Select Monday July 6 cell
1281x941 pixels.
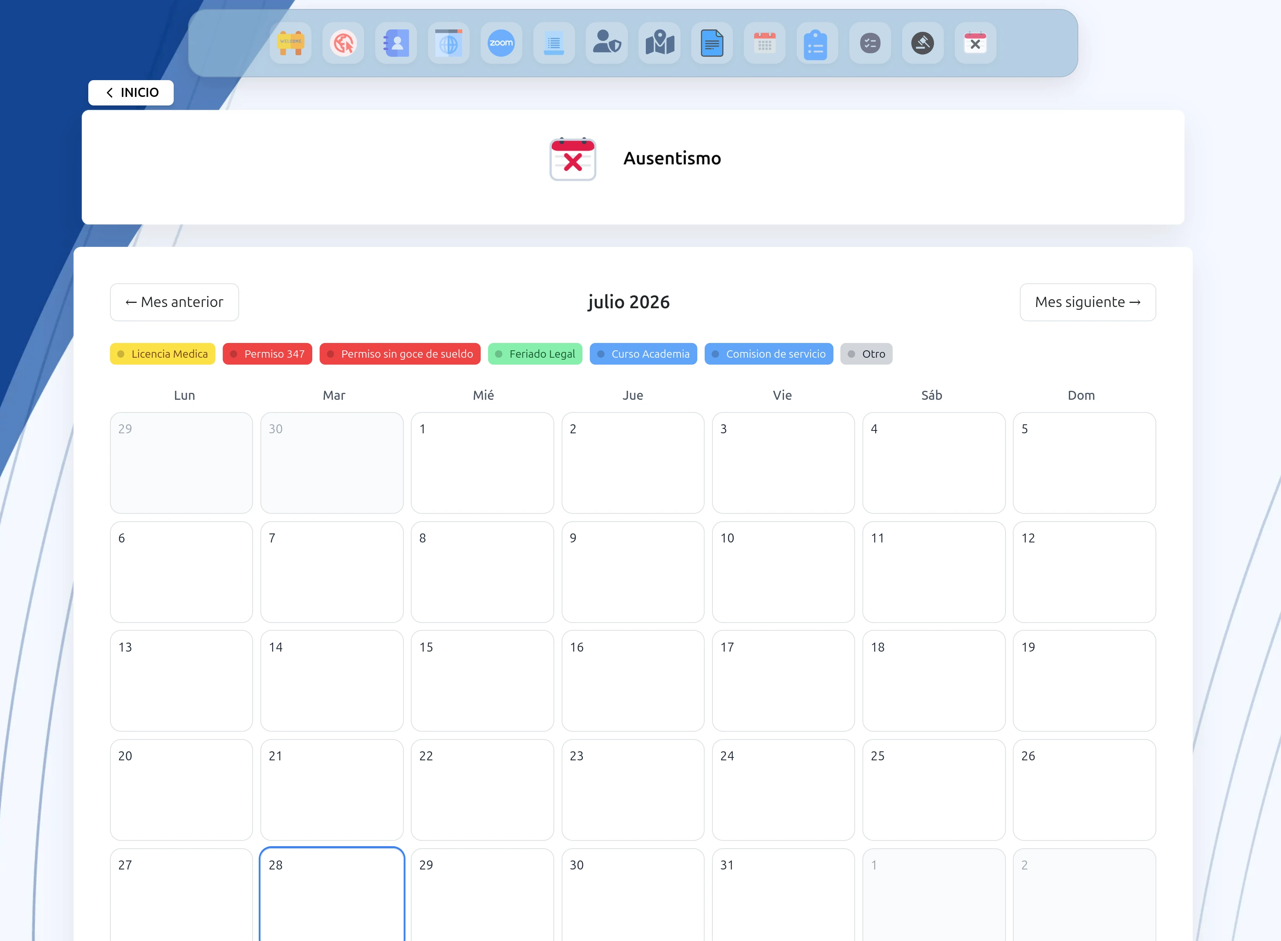[181, 572]
